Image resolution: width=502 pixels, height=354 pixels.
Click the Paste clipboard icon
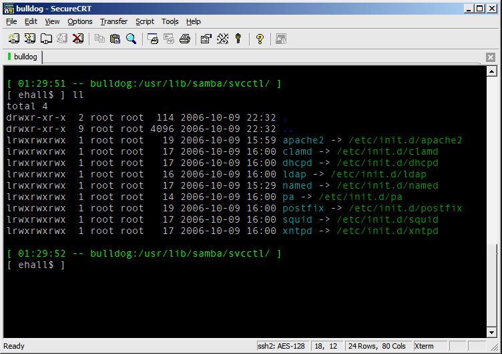coord(115,39)
